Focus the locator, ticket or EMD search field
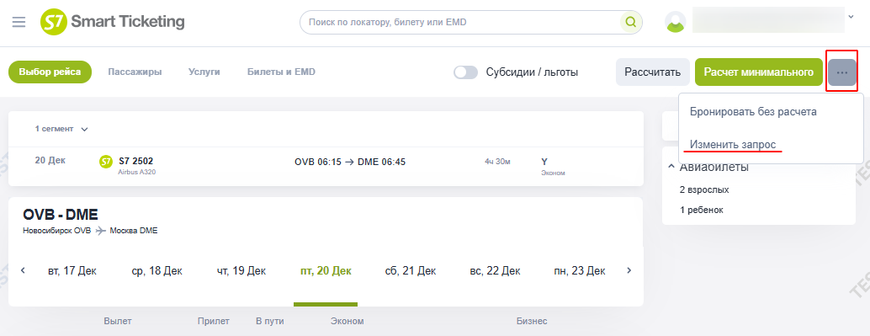The width and height of the screenshot is (870, 336). 464,22
